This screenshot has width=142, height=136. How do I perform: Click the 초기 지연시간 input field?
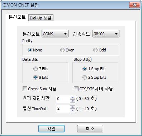click(x=63, y=99)
